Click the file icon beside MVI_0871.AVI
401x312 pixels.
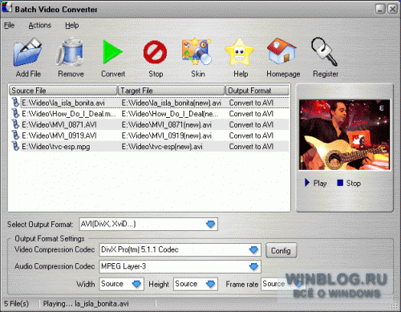point(15,124)
